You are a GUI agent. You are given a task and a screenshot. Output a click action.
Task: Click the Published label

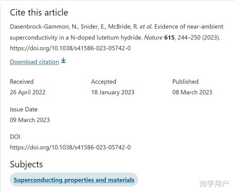click(x=185, y=82)
